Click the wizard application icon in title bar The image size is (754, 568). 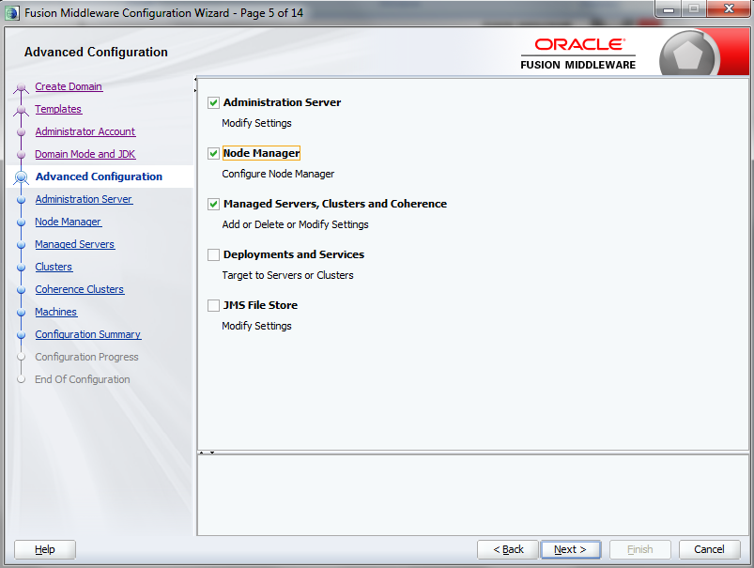click(12, 10)
